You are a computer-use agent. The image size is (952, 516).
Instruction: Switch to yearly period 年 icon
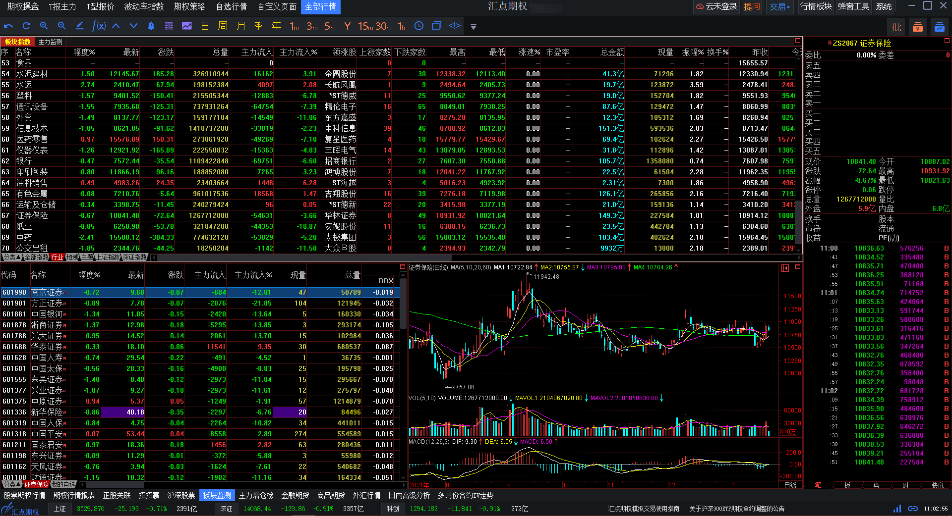[x=276, y=26]
